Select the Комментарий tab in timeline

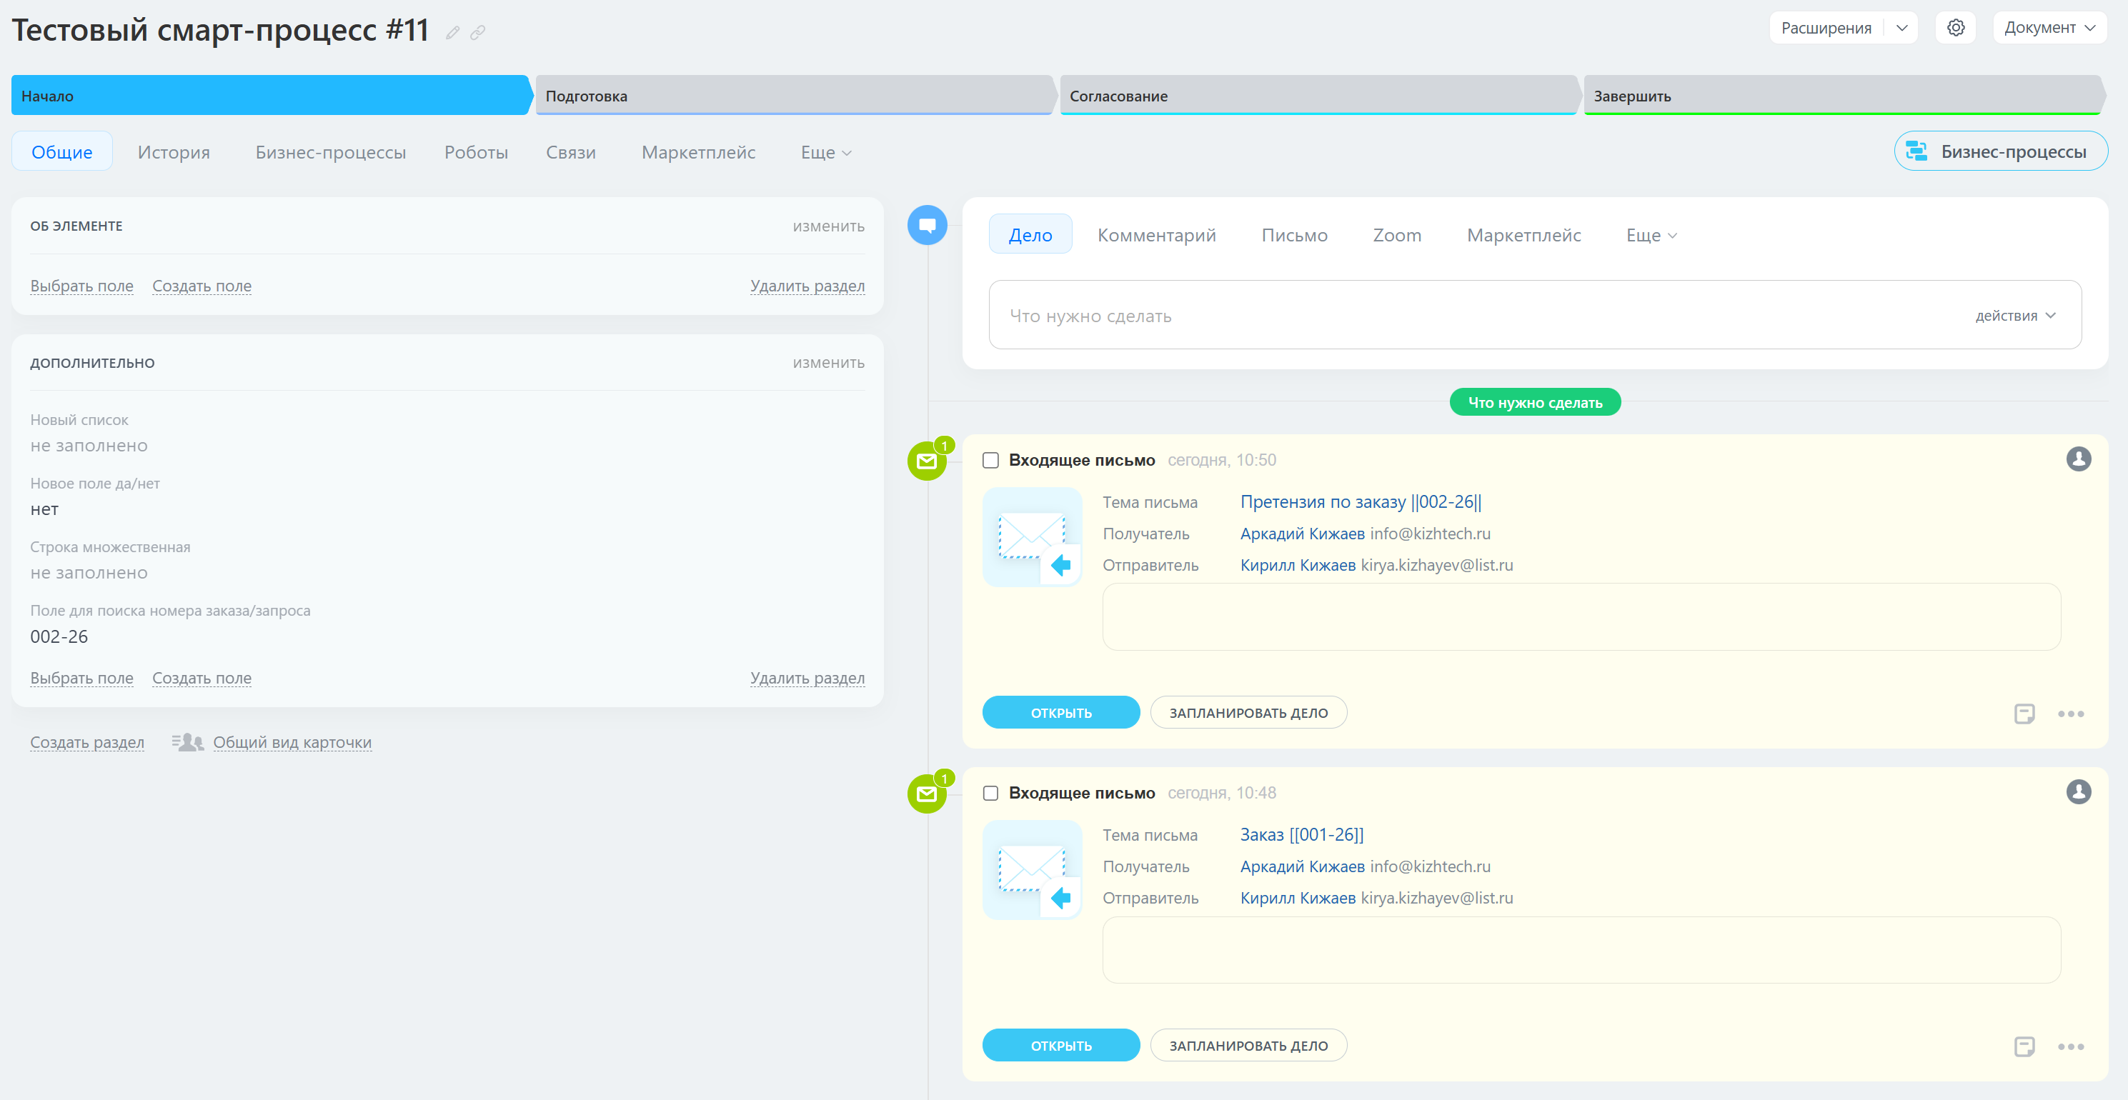[1155, 236]
